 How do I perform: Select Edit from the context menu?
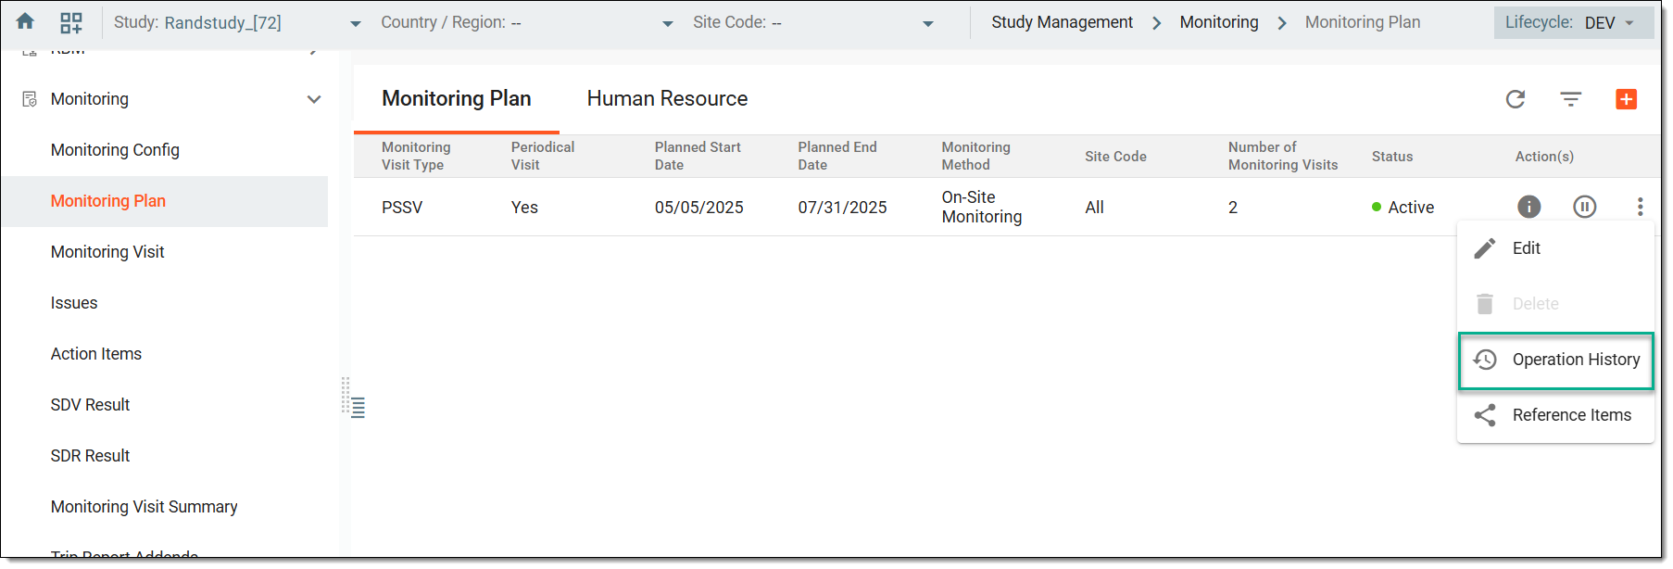click(1556, 248)
